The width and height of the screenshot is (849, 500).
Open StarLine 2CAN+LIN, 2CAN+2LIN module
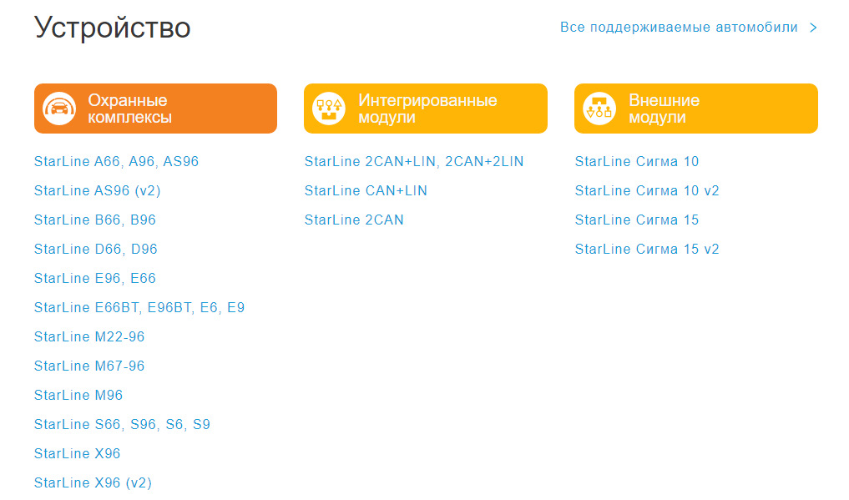(x=414, y=162)
